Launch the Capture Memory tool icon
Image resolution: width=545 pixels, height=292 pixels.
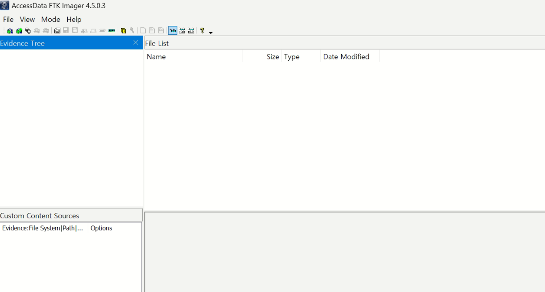[x=111, y=31]
